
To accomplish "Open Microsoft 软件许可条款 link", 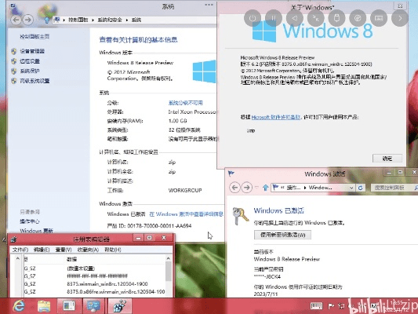I will [276, 117].
